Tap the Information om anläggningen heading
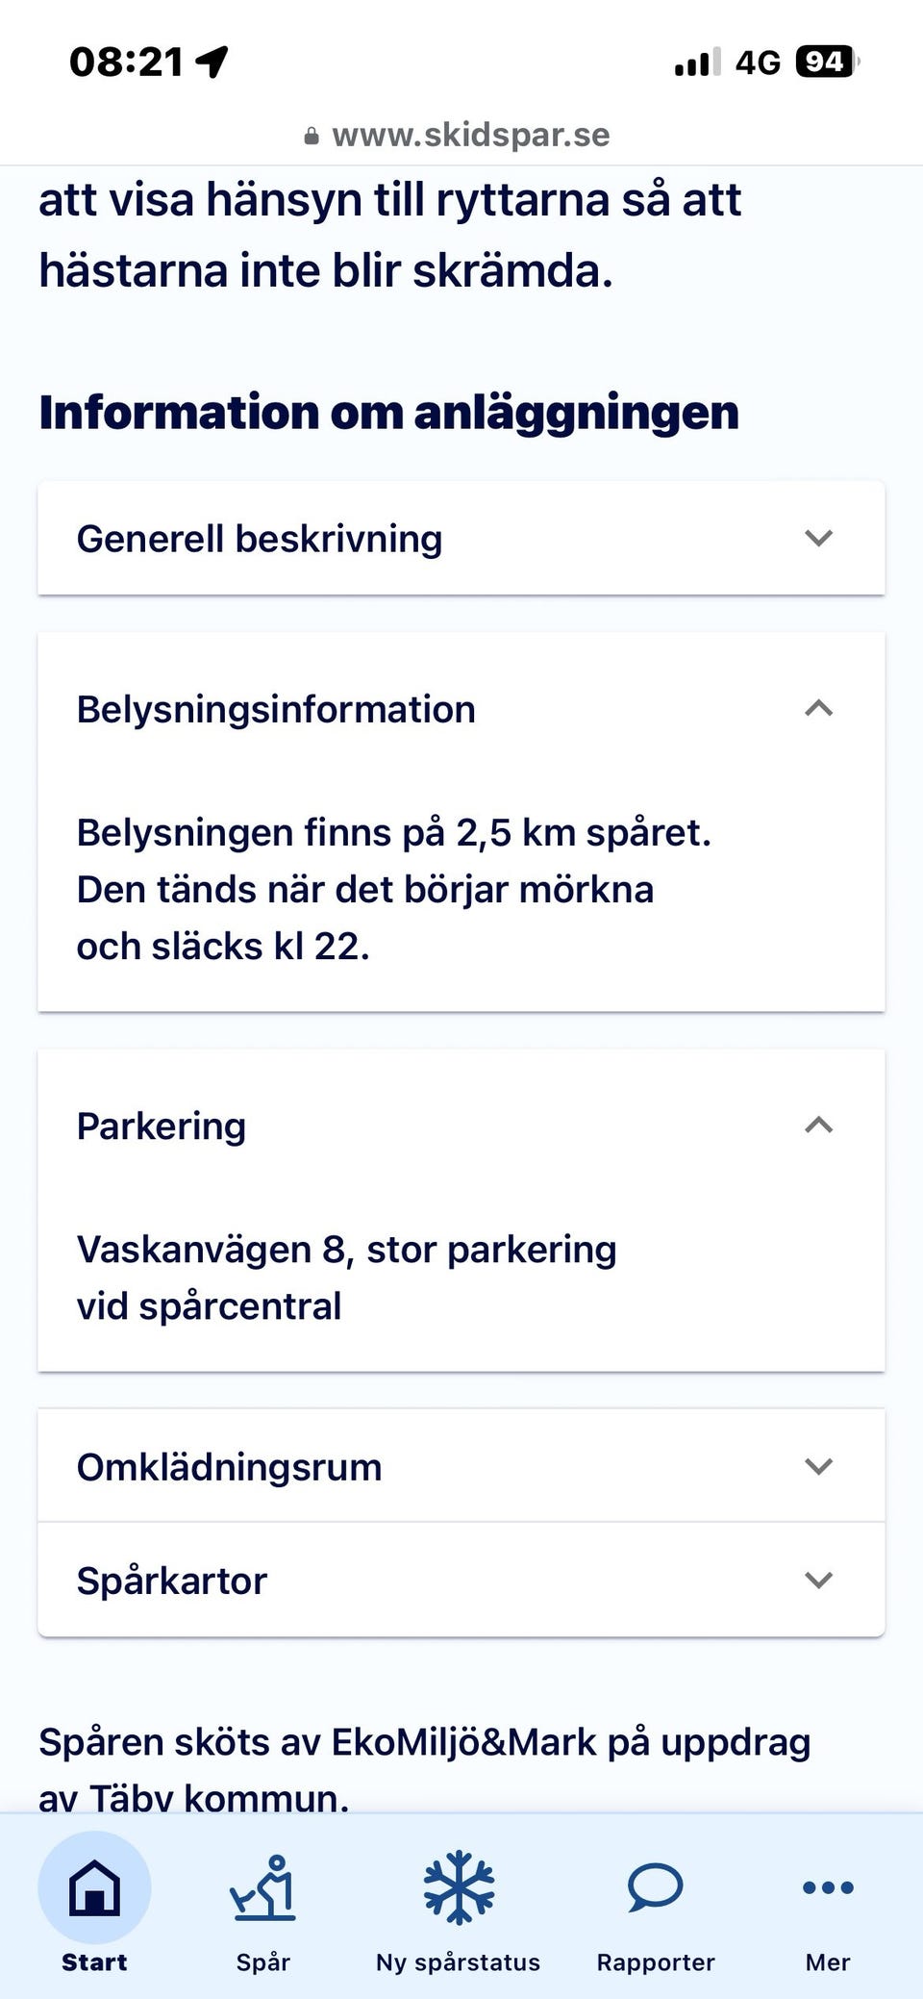This screenshot has width=923, height=1999. click(x=389, y=413)
